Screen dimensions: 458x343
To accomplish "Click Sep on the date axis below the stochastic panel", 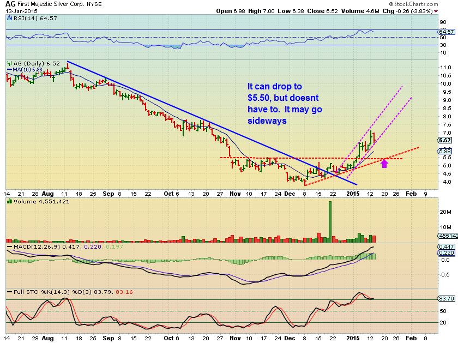I will click(x=109, y=338).
